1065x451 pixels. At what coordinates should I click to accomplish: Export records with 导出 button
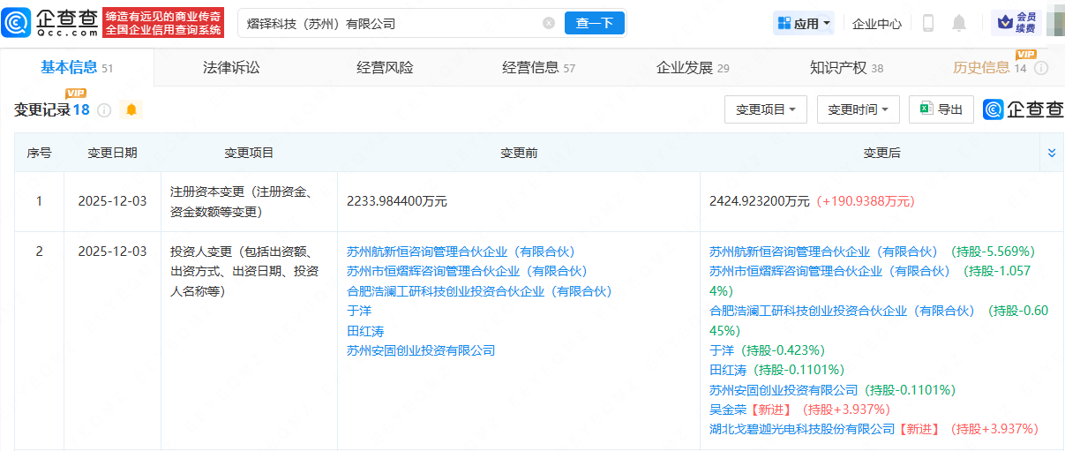(941, 109)
